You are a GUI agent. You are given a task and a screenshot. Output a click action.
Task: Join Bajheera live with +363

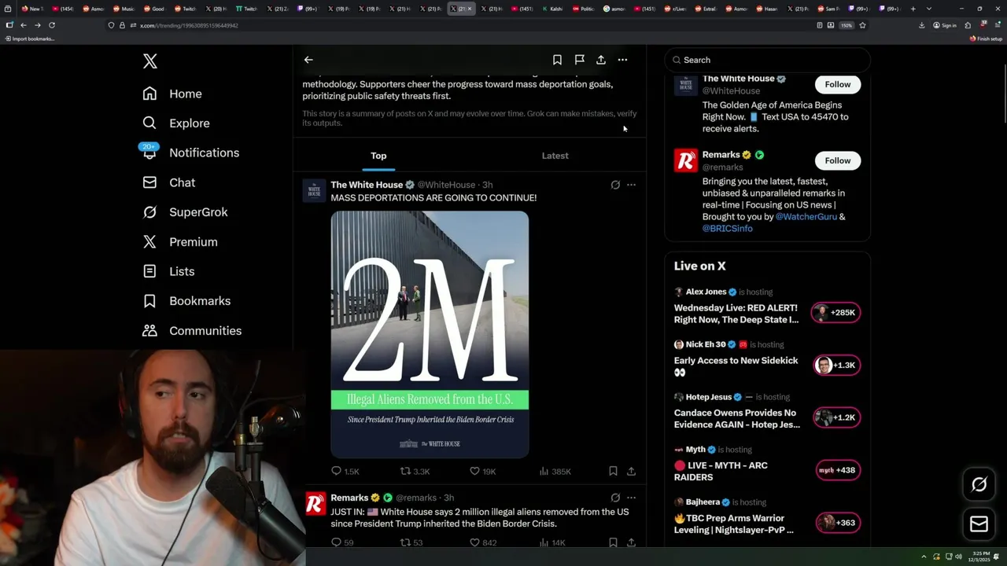tap(837, 523)
